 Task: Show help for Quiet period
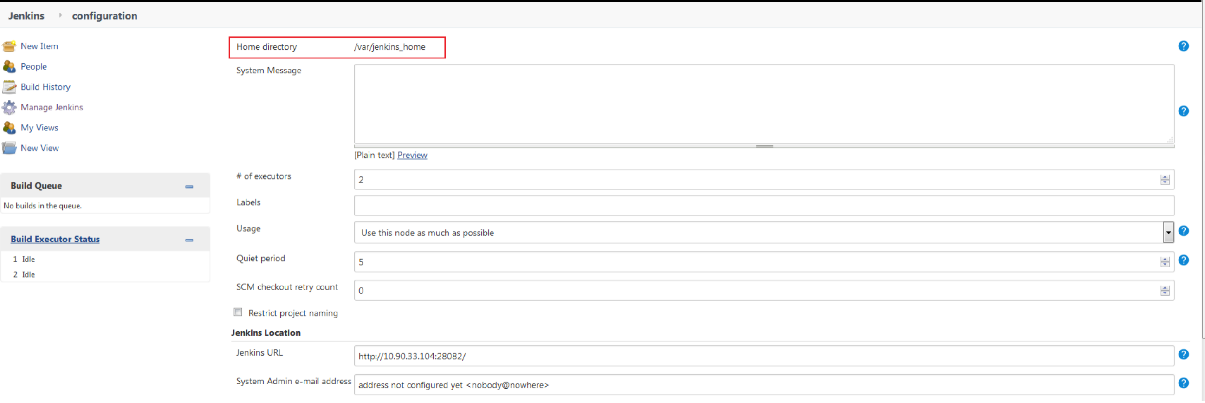[1183, 261]
